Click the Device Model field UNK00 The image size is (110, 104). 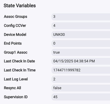[x=81, y=34]
